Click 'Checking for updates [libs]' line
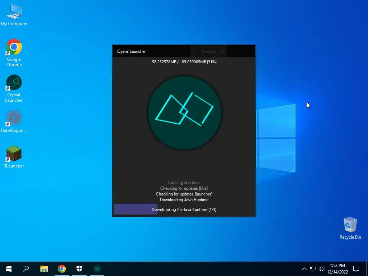 coord(184,188)
